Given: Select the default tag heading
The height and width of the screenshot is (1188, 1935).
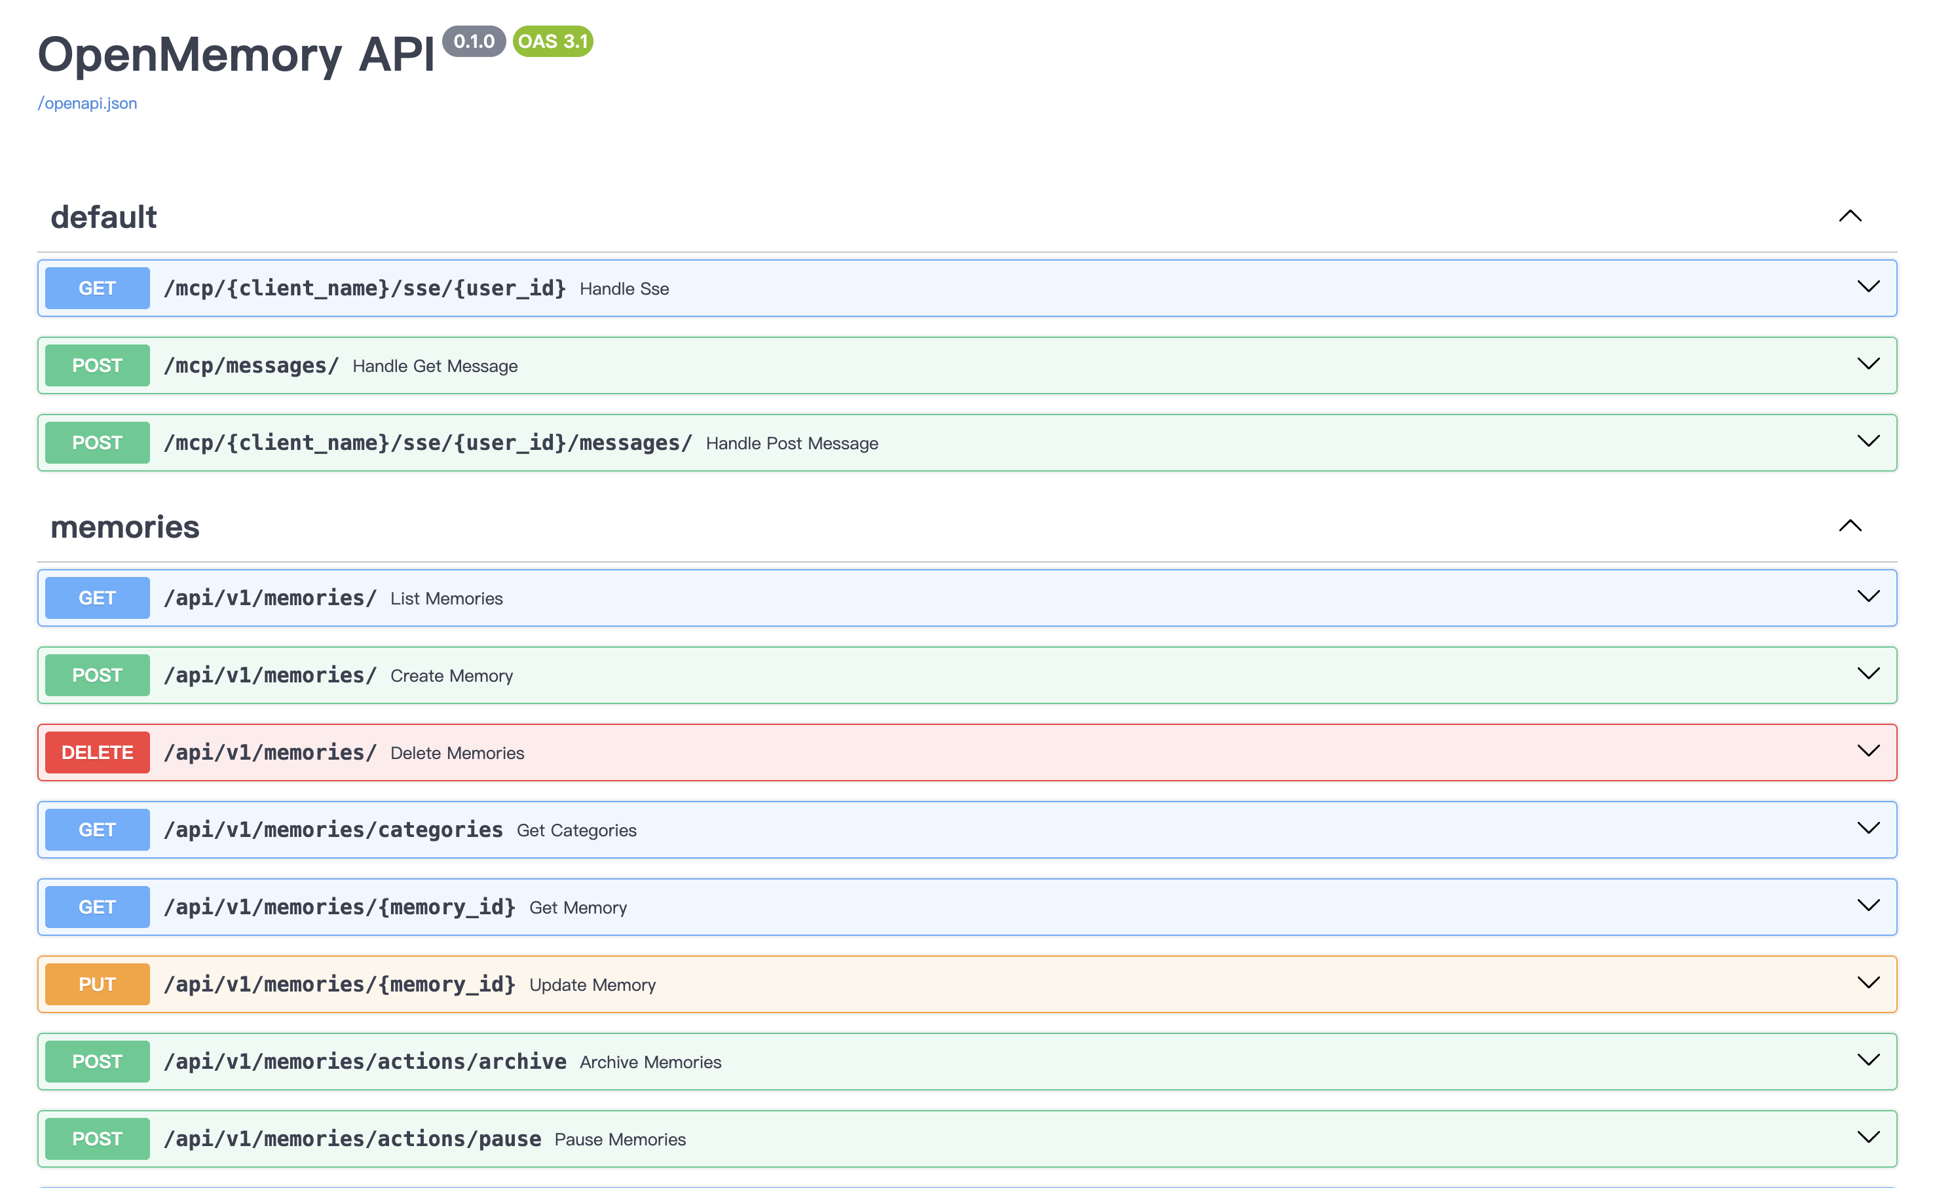Looking at the screenshot, I should pyautogui.click(x=103, y=217).
